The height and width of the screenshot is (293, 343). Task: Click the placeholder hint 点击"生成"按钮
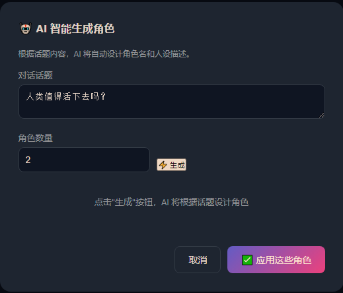(x=171, y=202)
